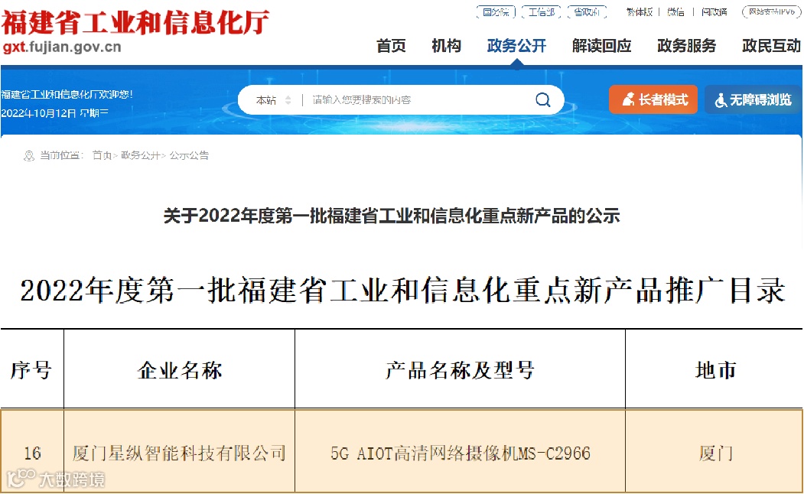The height and width of the screenshot is (494, 804).
Task: Focus the search text input field
Action: click(x=418, y=100)
